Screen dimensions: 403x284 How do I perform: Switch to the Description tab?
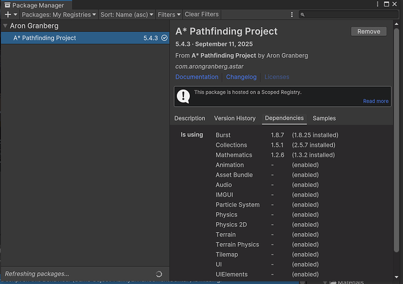pyautogui.click(x=190, y=118)
